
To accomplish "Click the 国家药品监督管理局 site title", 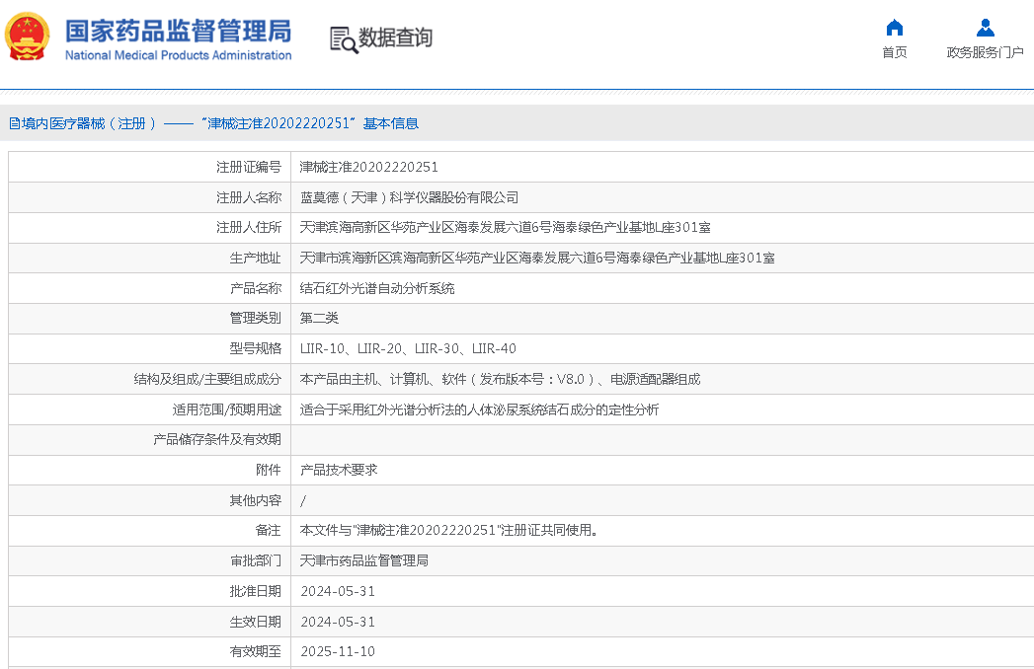I will tap(178, 30).
